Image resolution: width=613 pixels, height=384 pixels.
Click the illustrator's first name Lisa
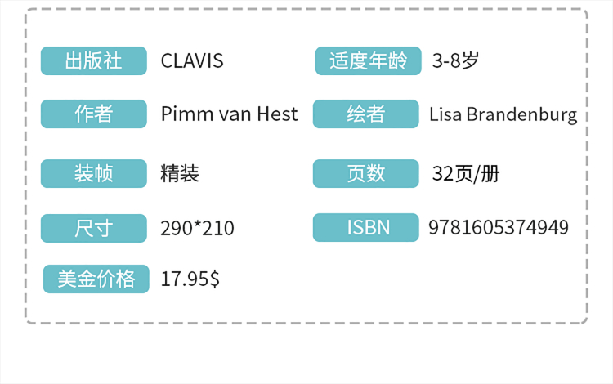point(445,114)
